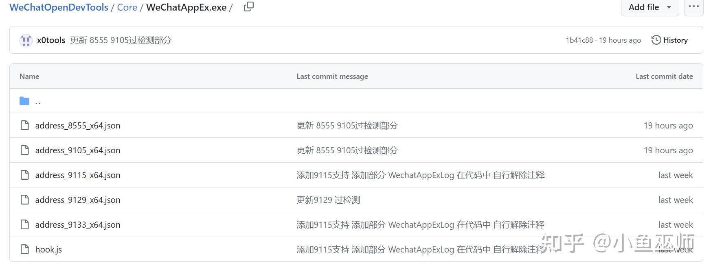Click '19 hours ago' date for address_8555_x64.json
This screenshot has height=272, width=713.
click(668, 126)
